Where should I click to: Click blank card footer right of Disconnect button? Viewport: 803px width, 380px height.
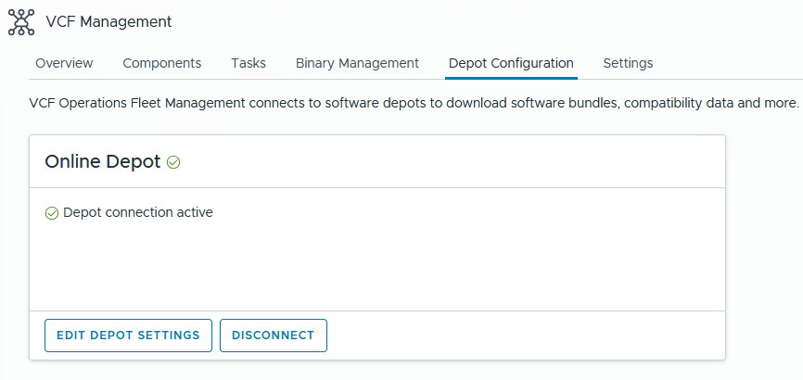pyautogui.click(x=519, y=336)
